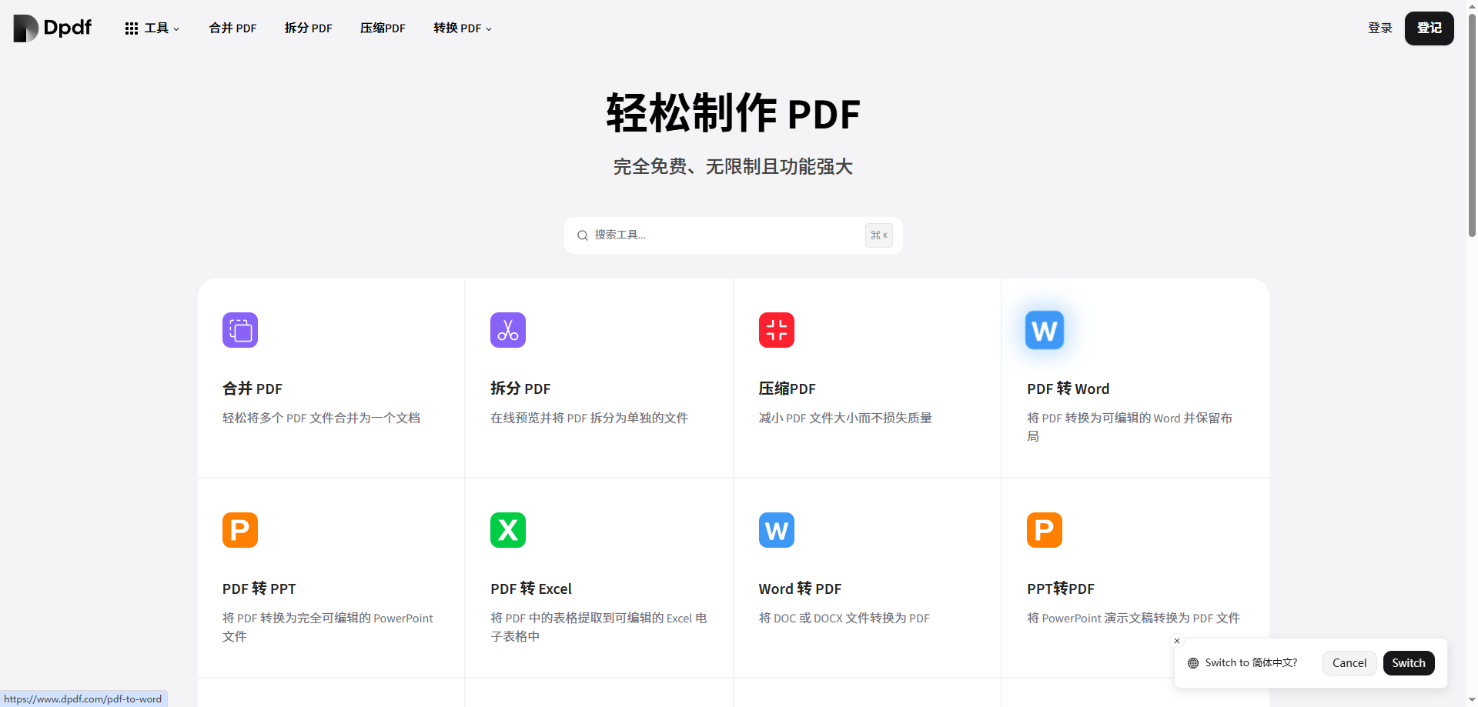The height and width of the screenshot is (707, 1478).
Task: Click the purple 合并 PDF merge icon
Action: [x=240, y=330]
